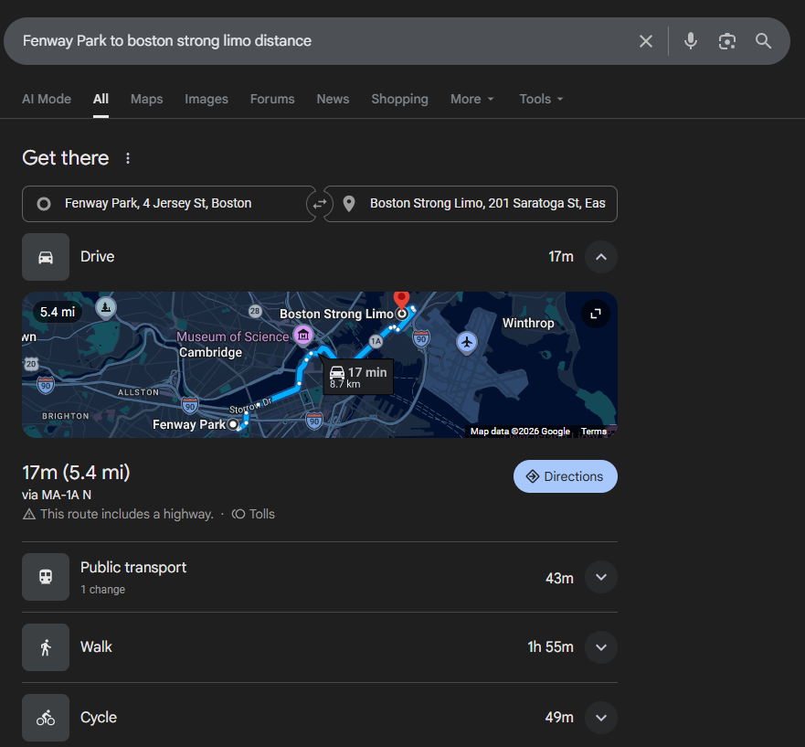Click the Directions button
The image size is (805, 747).
[565, 476]
